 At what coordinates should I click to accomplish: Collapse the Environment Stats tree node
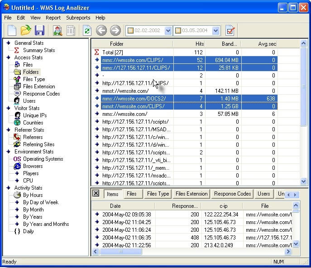pos(8,152)
